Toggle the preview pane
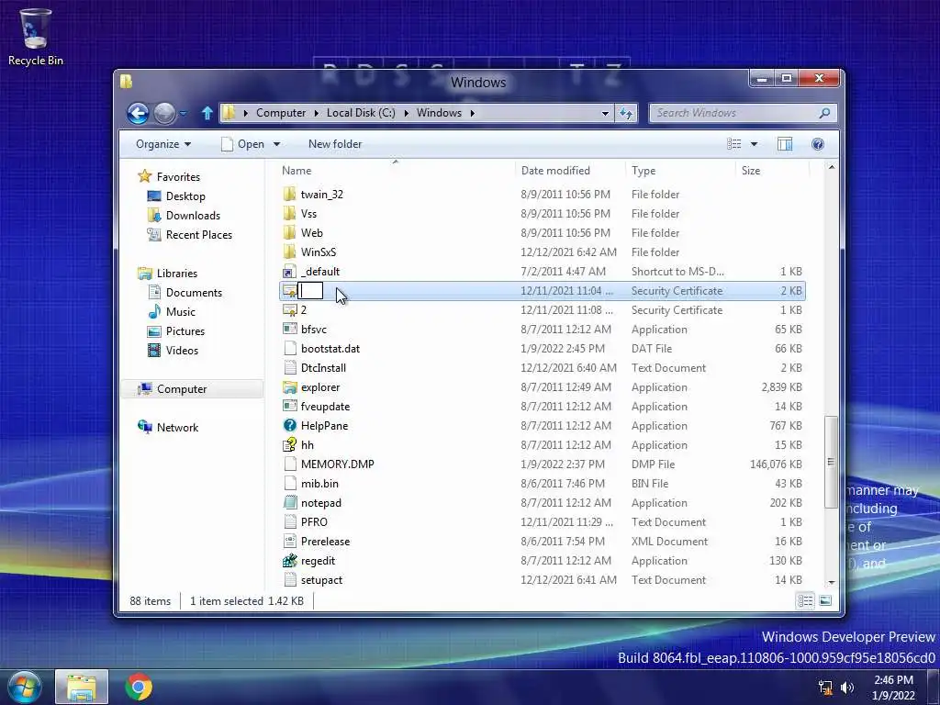 click(x=785, y=144)
